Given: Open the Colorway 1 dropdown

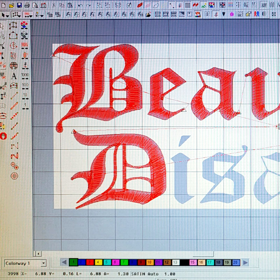Looking at the screenshot, I should point(43,263).
